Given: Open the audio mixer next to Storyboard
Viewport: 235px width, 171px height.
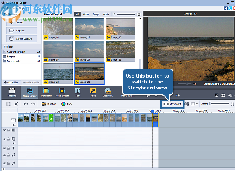Looking at the screenshot, I should point(187,104).
